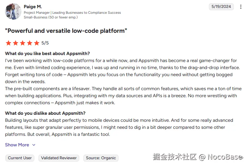The image size is (247, 166).
Task: Click the 5/5 rating score
Action: pos(45,43)
